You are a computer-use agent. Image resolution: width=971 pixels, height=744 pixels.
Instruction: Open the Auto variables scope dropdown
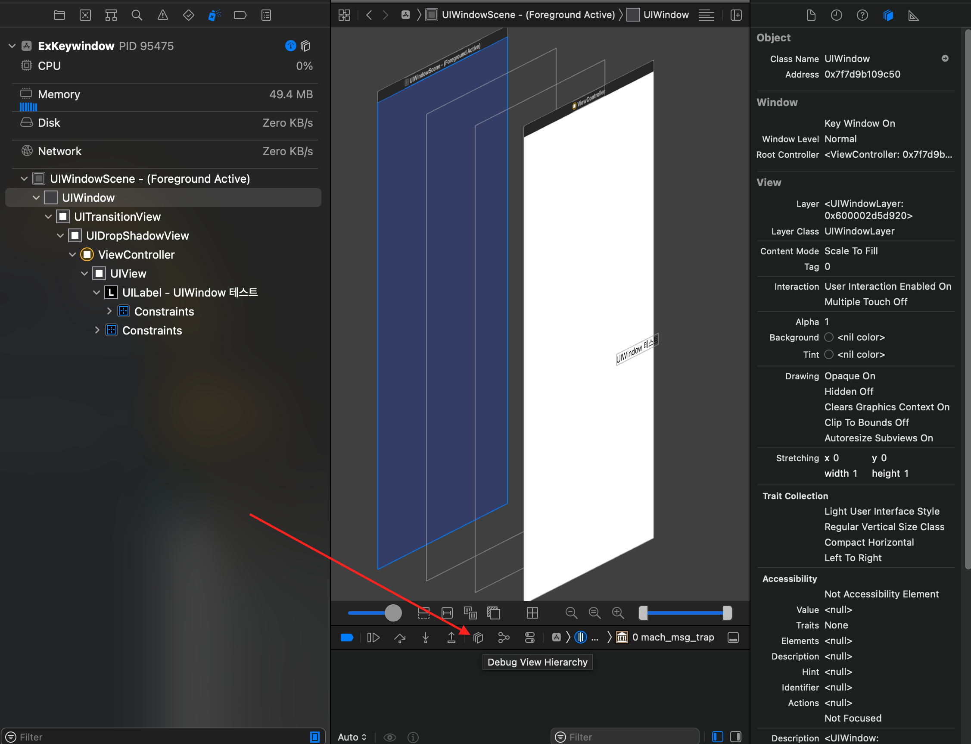pyautogui.click(x=352, y=737)
